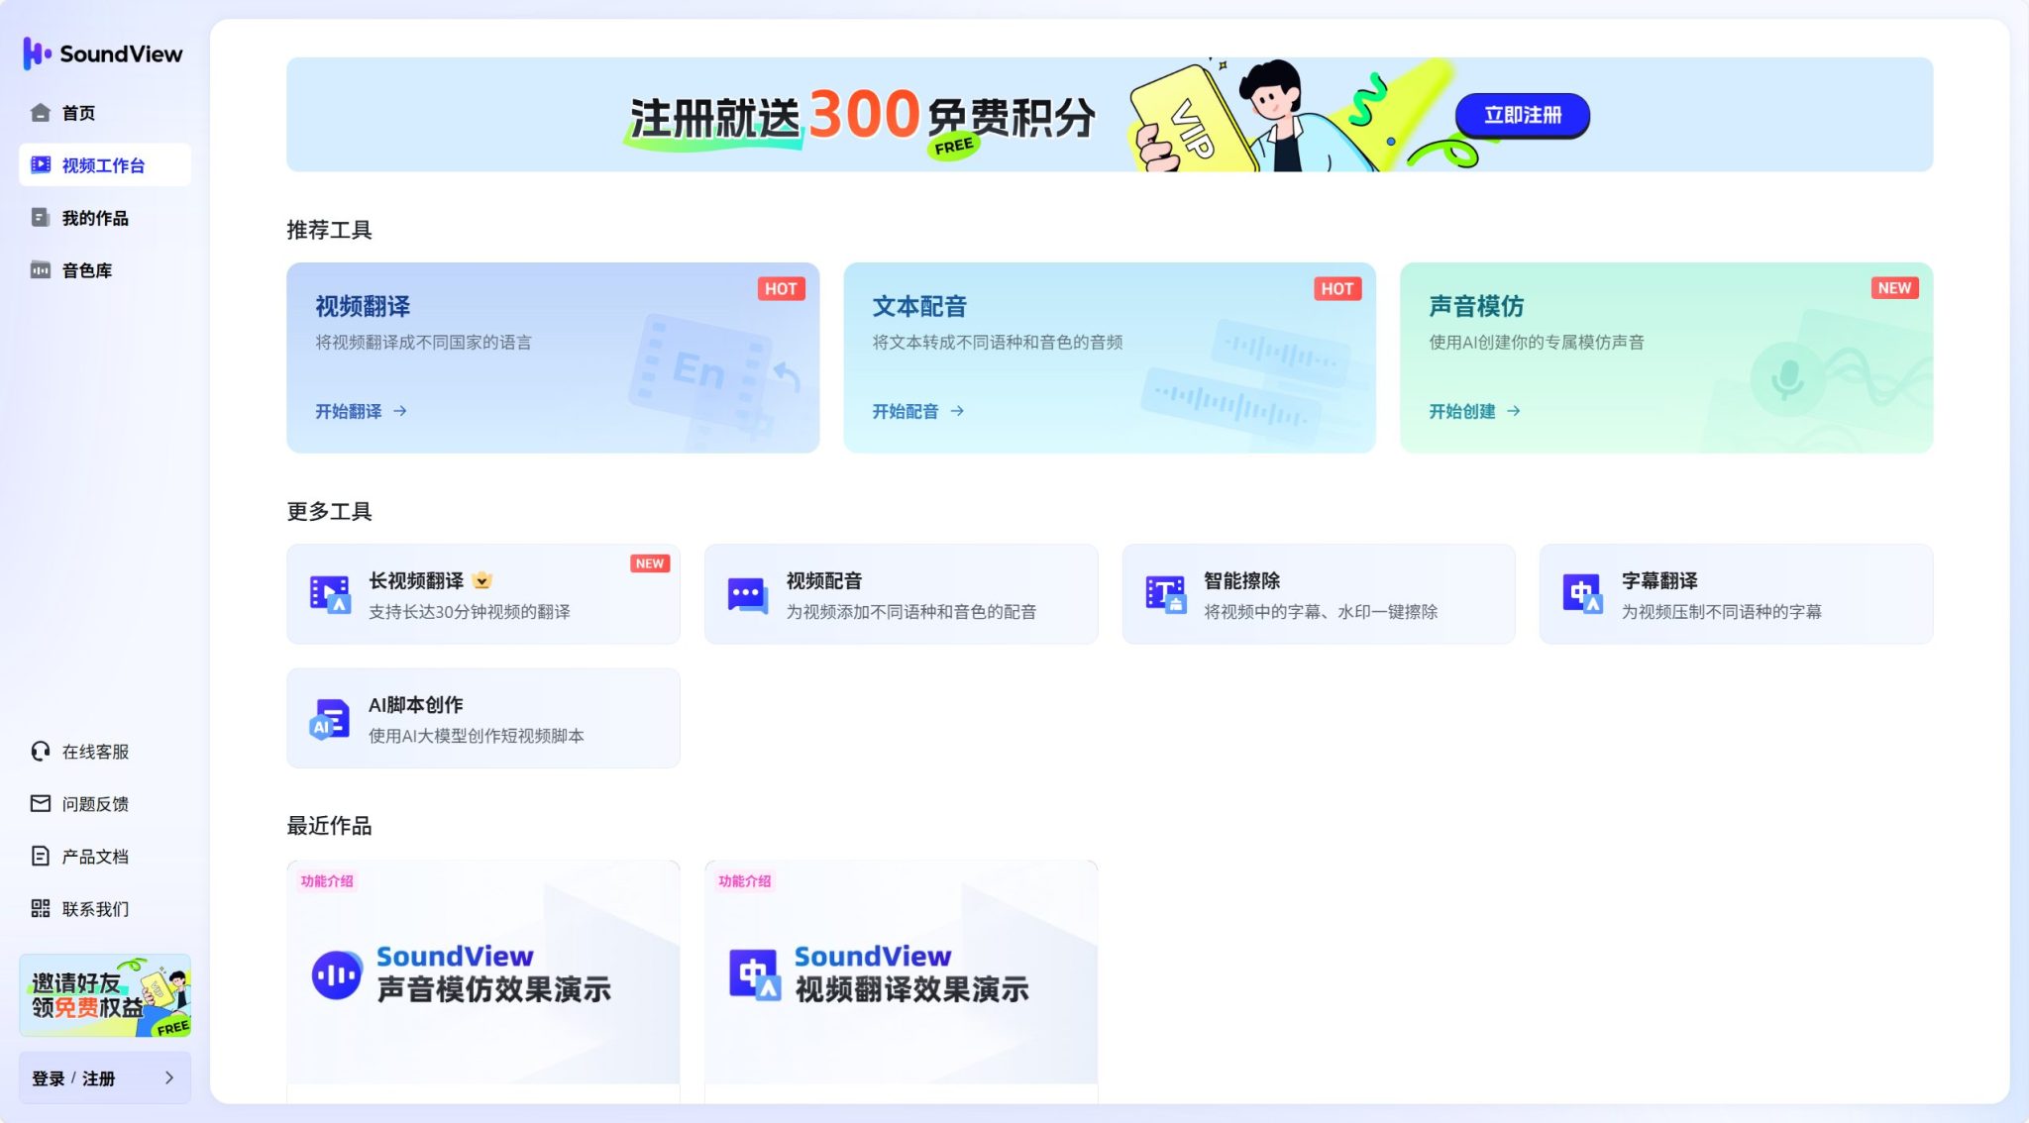2029x1123 pixels.
Task: Click the 推荐工具 section heading
Action: [329, 230]
